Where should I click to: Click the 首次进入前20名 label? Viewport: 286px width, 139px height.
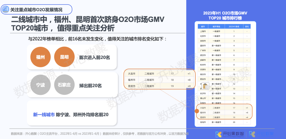(94, 57)
